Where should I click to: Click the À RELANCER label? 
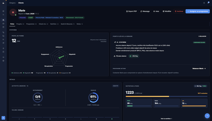tap(202, 36)
